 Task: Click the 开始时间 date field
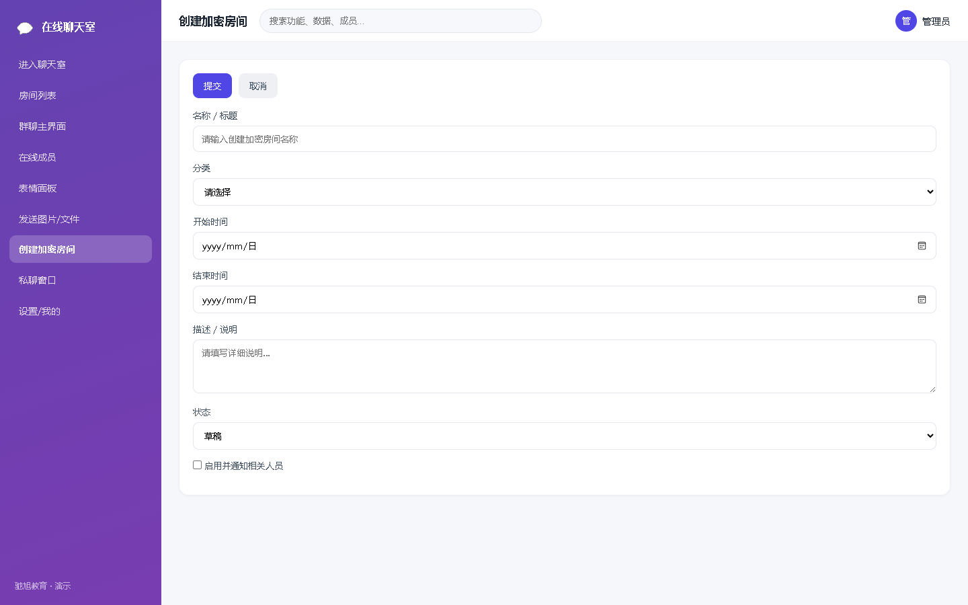point(564,246)
